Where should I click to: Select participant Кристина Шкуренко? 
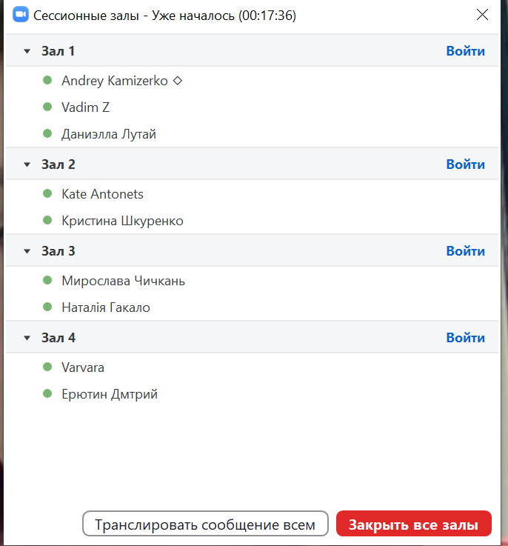[x=122, y=221]
